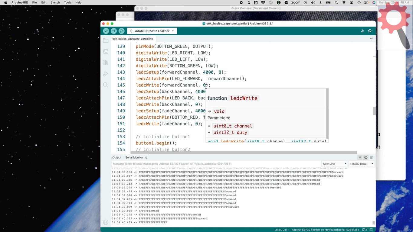Open the Sketch menu in menu bar

[55, 2]
